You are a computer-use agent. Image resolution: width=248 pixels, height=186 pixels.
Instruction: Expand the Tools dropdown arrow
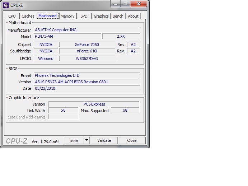click(x=86, y=140)
